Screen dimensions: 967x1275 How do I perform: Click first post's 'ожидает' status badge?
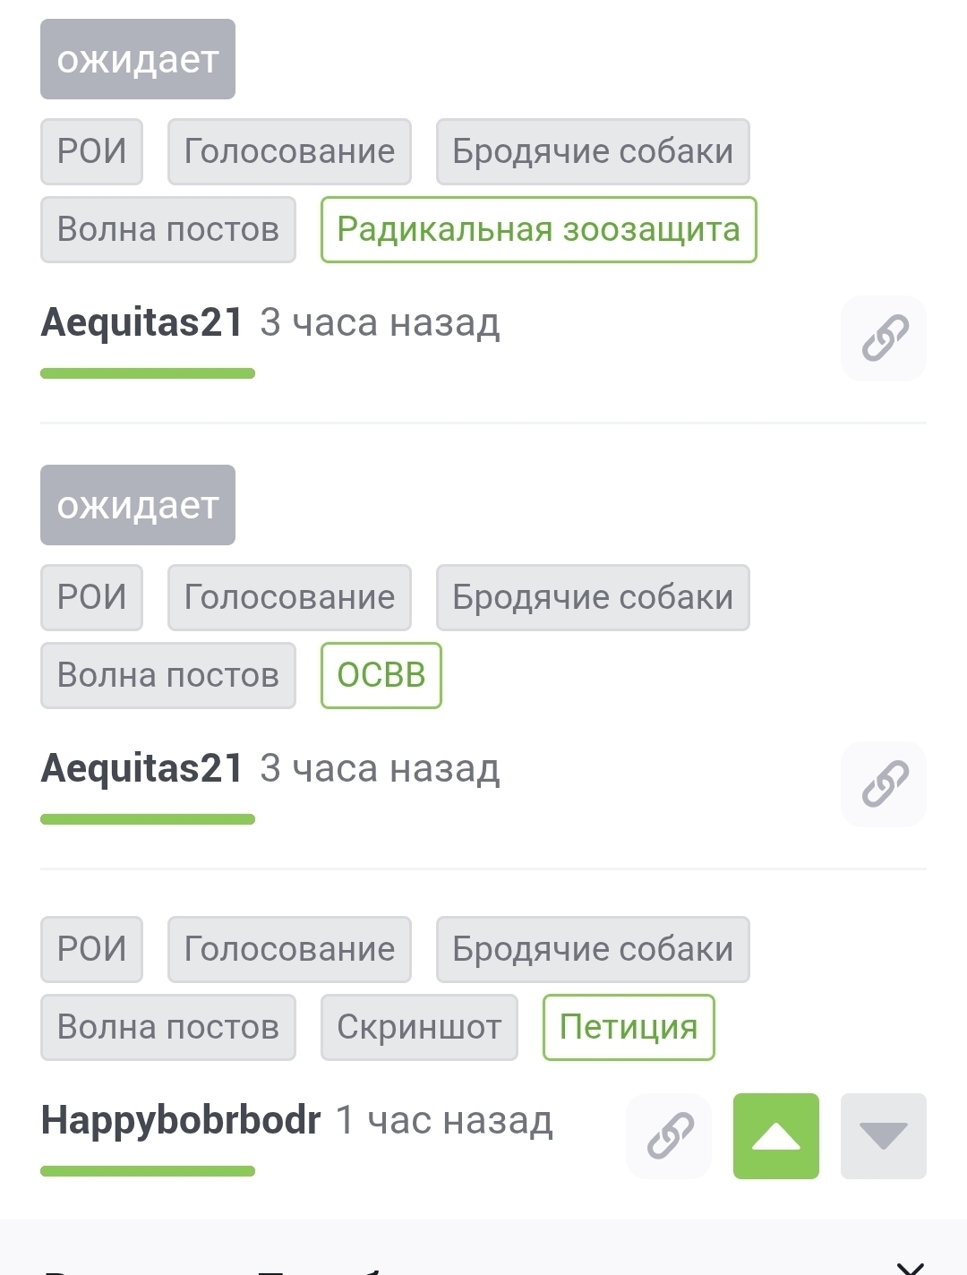point(138,60)
